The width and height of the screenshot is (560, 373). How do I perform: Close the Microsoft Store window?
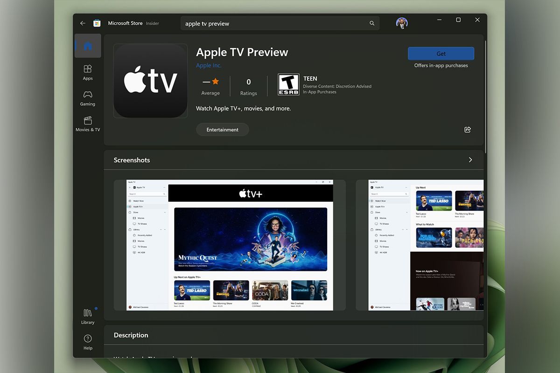(x=477, y=20)
